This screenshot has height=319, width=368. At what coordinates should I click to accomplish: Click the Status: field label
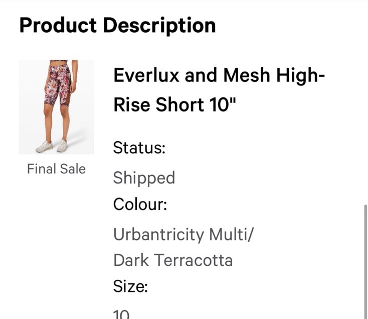point(139,148)
